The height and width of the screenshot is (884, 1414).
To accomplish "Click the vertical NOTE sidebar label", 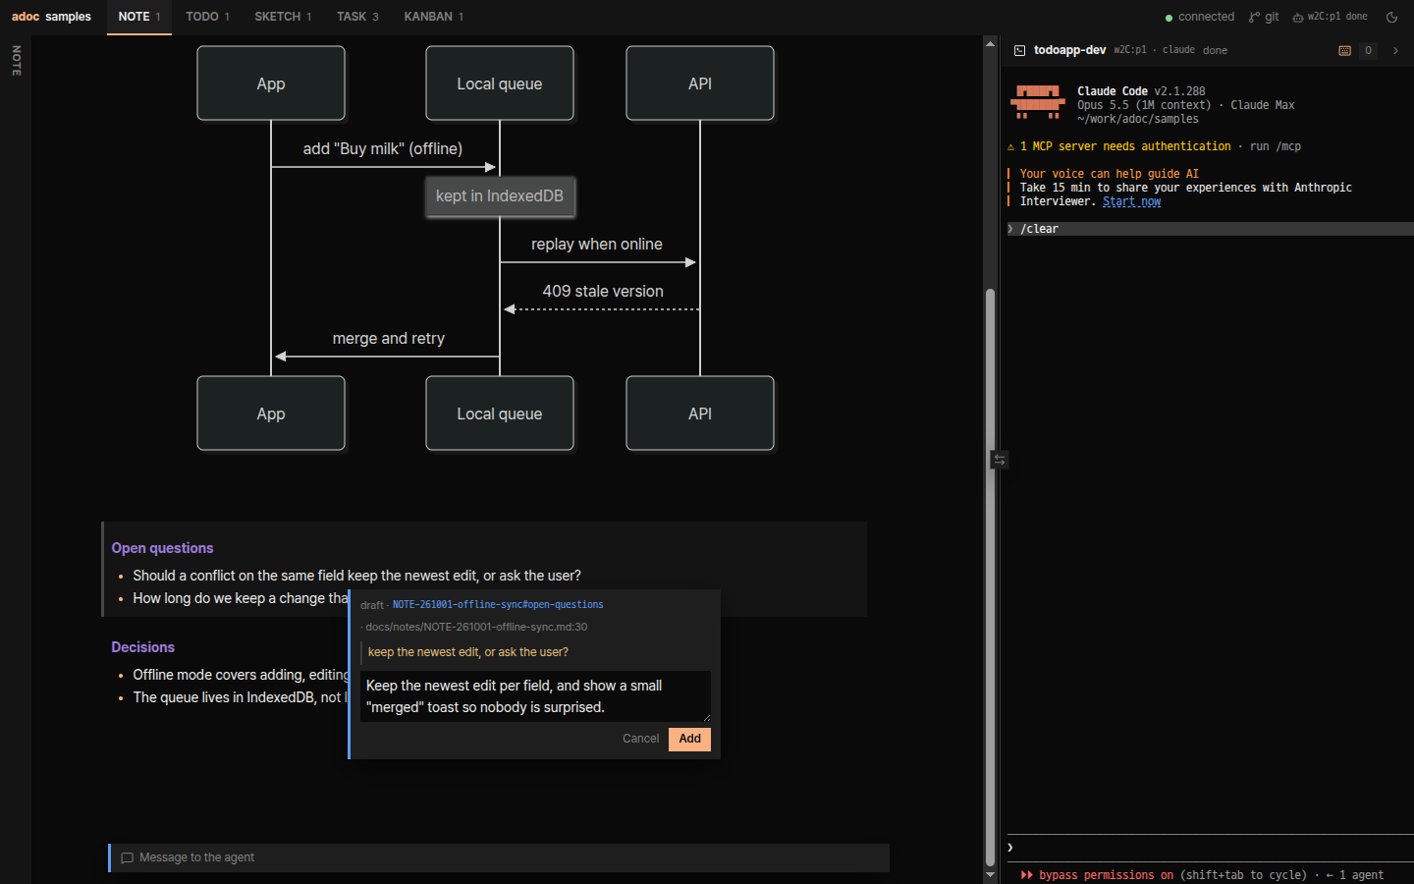I will pyautogui.click(x=16, y=61).
